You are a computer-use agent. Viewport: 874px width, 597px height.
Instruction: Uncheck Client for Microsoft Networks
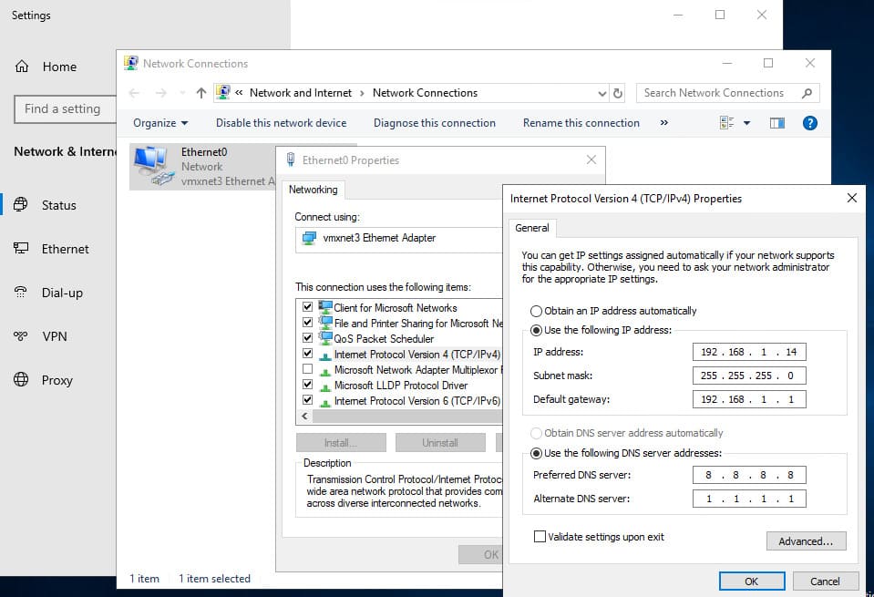tap(307, 308)
